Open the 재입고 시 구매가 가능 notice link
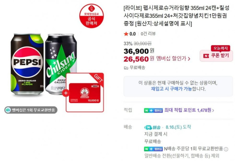 (171, 89)
